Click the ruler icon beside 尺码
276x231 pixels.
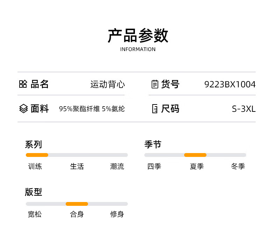click(x=155, y=109)
